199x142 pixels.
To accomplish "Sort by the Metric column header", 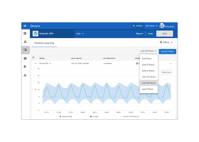I will 42,58.
